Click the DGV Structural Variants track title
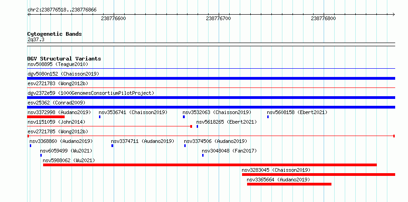The height and width of the screenshot is (202, 408). pos(64,59)
